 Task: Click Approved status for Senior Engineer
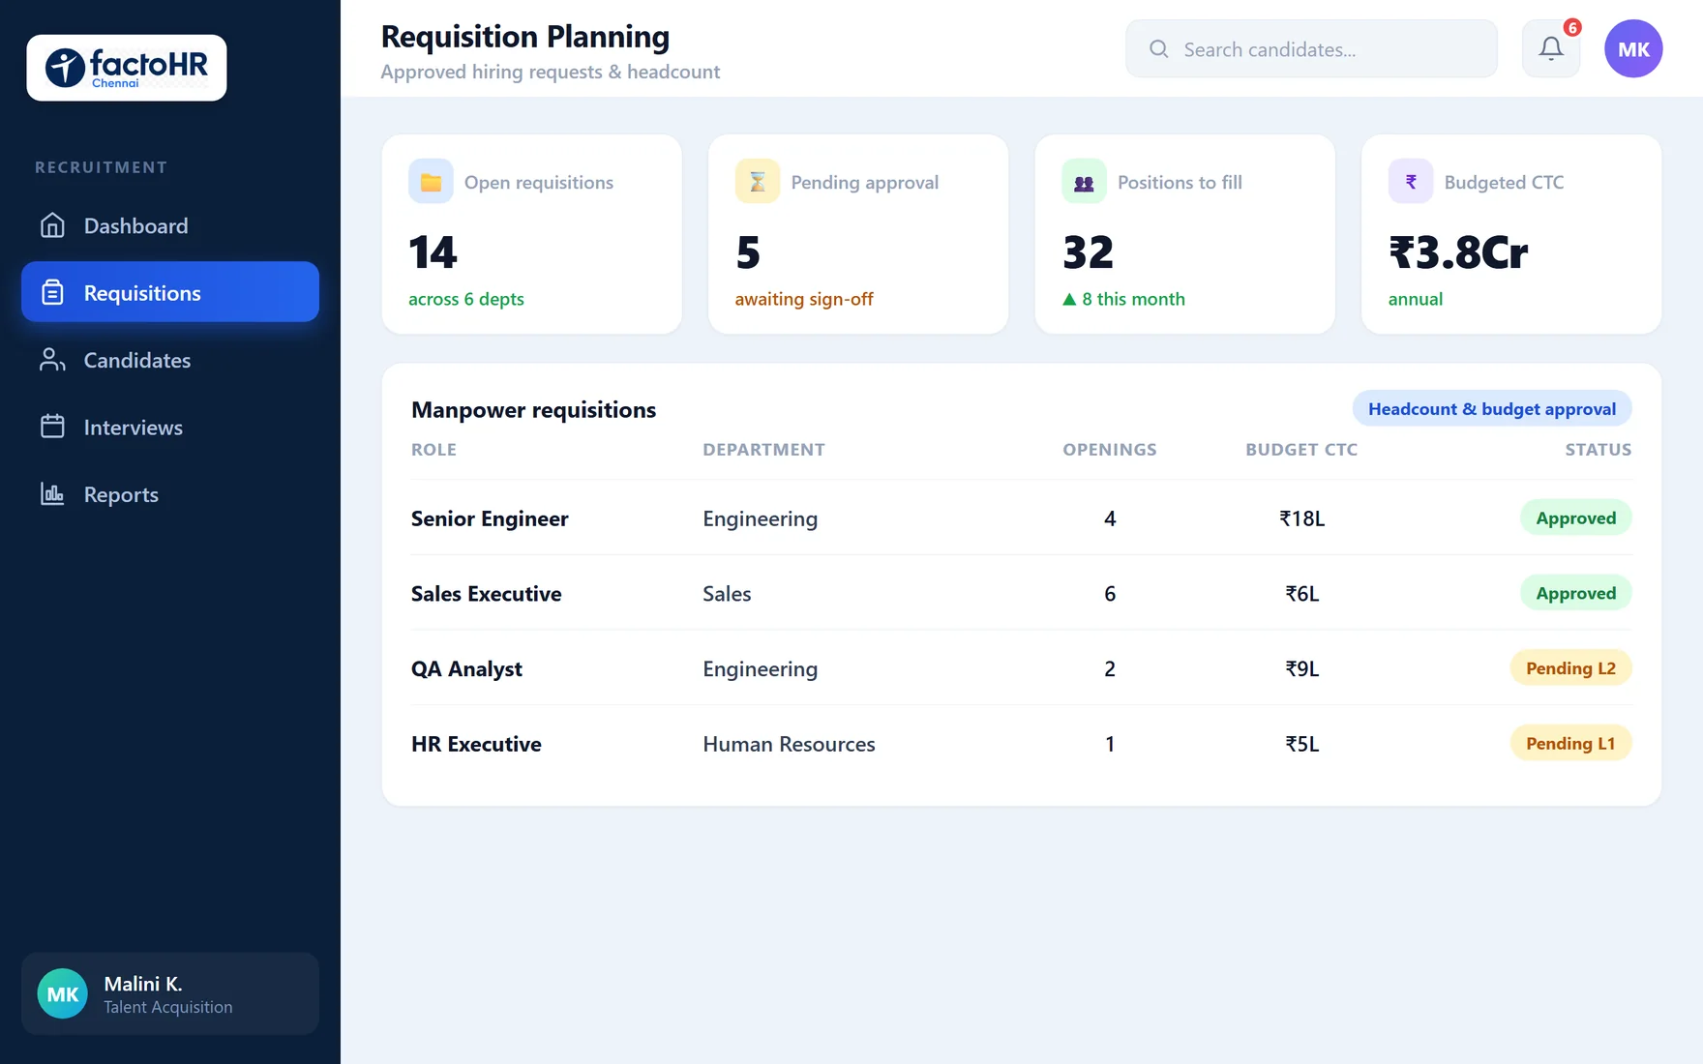coord(1576,517)
